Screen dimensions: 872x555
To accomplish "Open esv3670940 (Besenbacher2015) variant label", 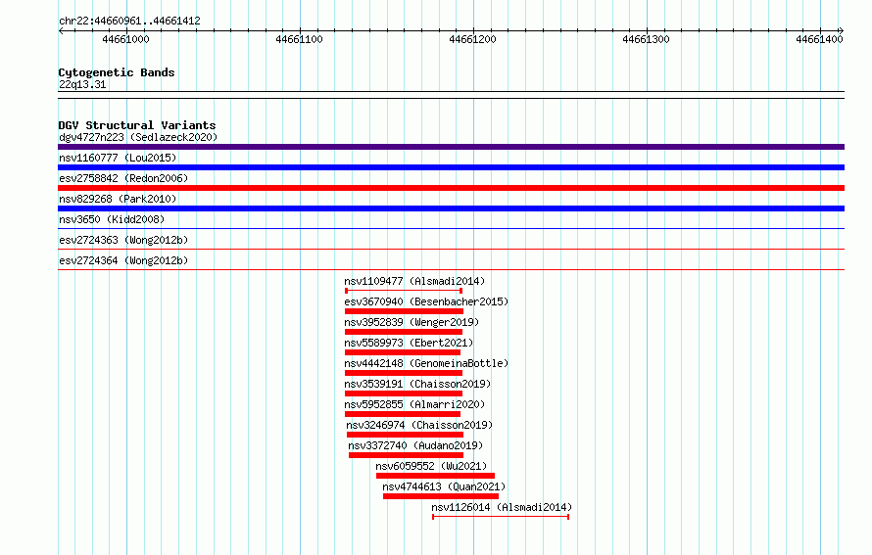I will click(x=426, y=301).
